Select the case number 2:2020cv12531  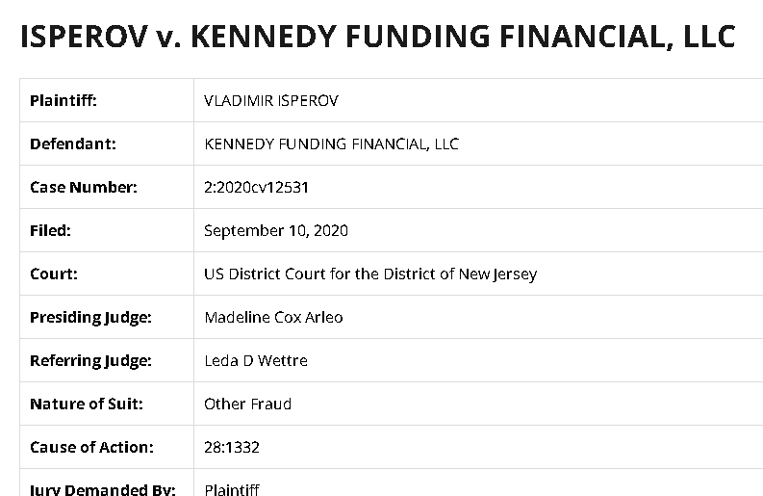click(256, 188)
